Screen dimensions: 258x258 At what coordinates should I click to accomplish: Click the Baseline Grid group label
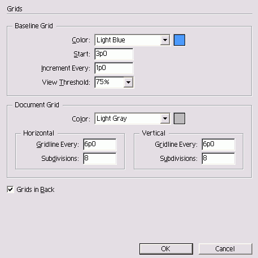tap(34, 26)
